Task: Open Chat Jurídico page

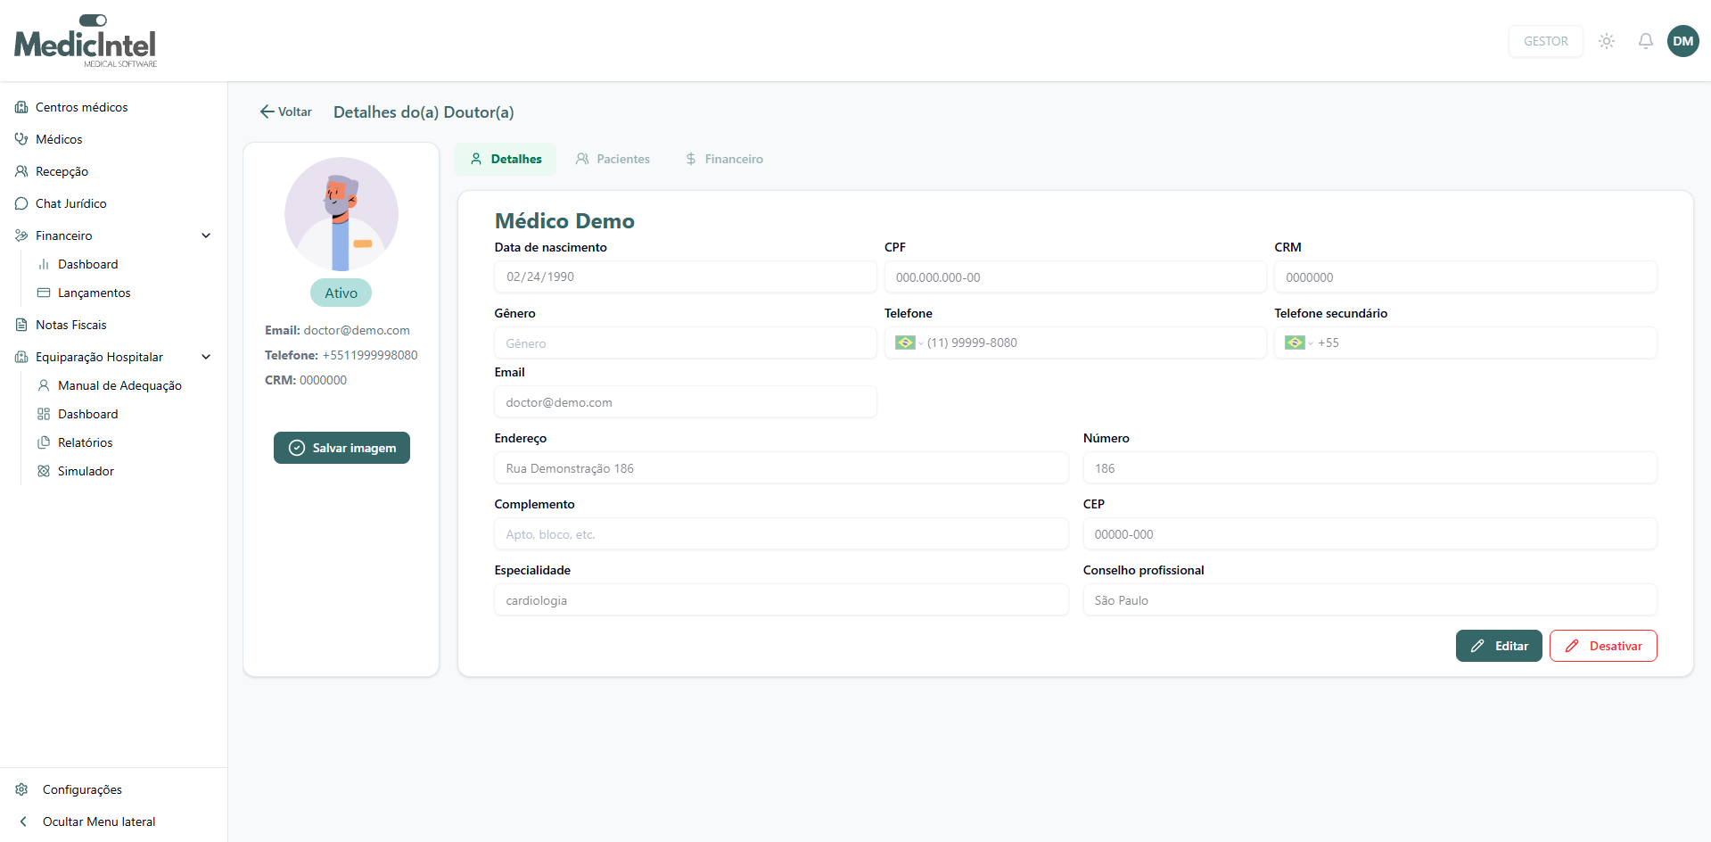Action: coord(70,203)
